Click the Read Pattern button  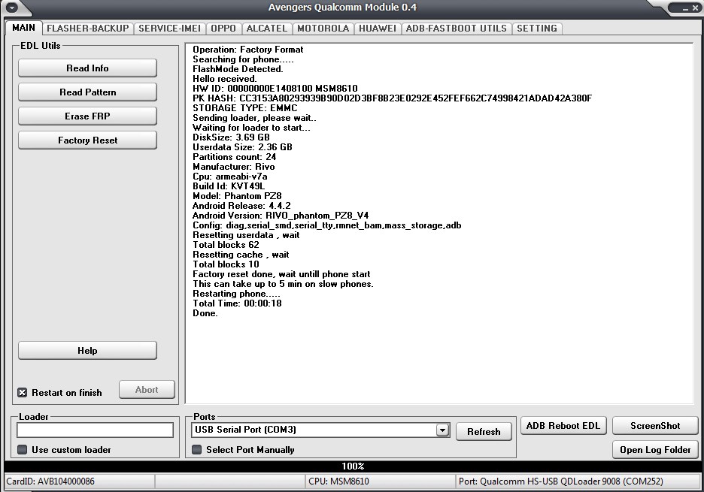(87, 92)
